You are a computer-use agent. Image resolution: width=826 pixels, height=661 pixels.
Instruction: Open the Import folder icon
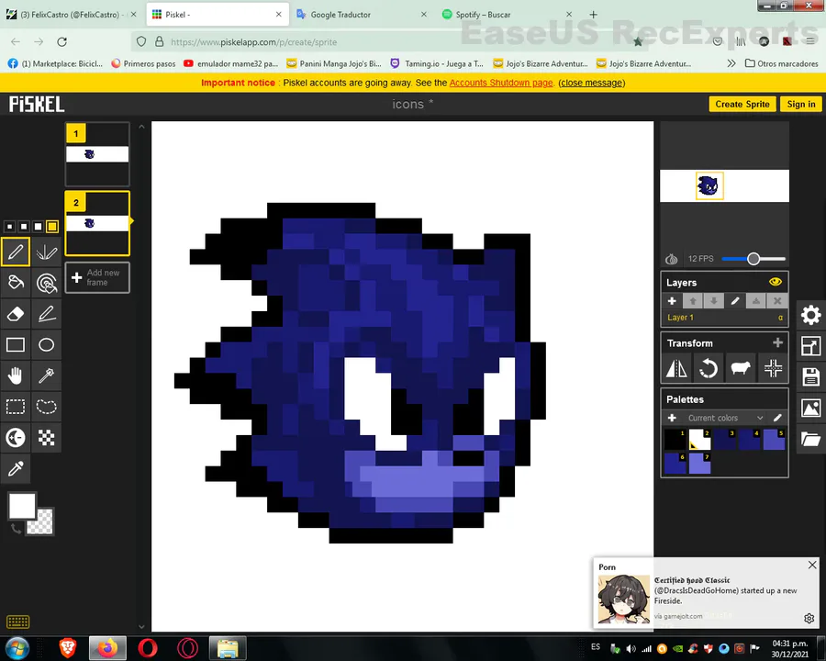click(810, 439)
